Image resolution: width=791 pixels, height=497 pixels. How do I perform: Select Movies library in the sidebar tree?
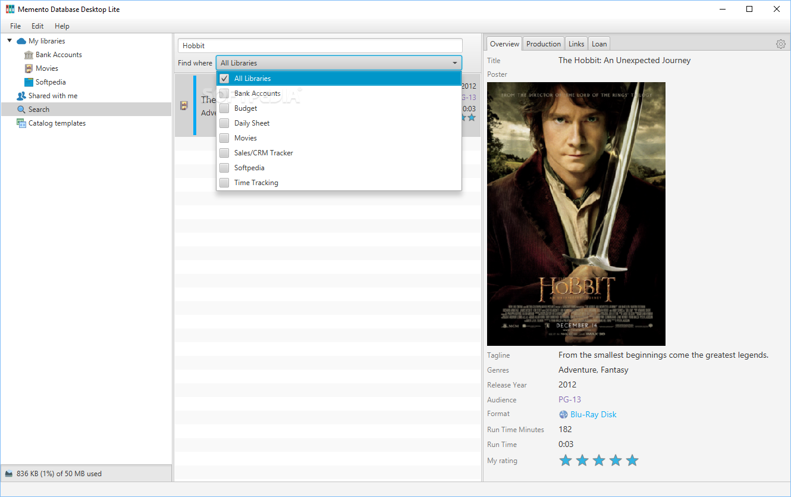click(x=47, y=68)
